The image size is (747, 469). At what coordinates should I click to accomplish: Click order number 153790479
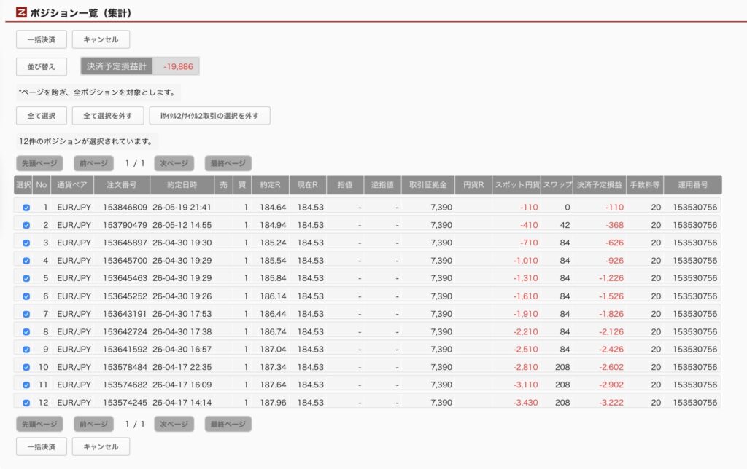coord(125,225)
